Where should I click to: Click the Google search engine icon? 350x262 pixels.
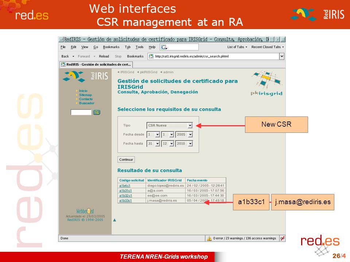point(164,47)
